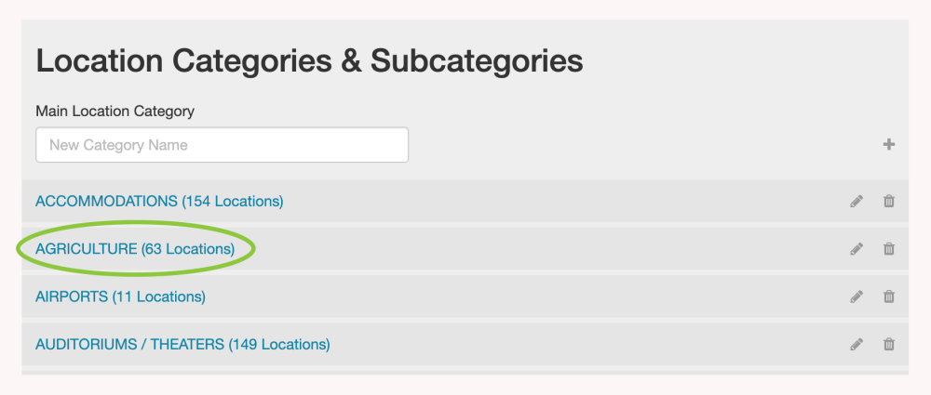This screenshot has height=395, width=931.
Task: Delete AUDITORIUMS / THEATERS with trash icon
Action: [889, 345]
